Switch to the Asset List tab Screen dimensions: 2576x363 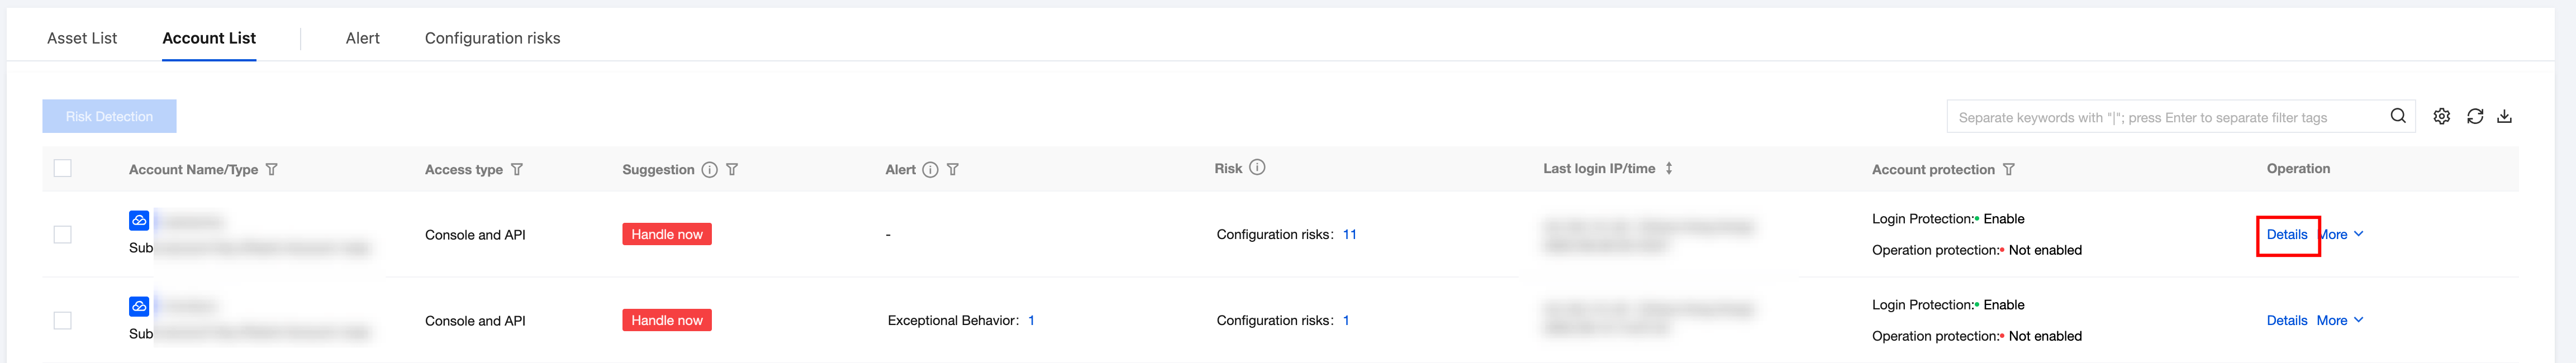point(82,38)
